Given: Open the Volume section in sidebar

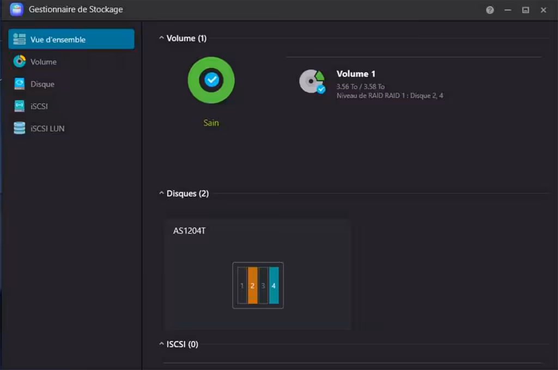Looking at the screenshot, I should [71, 61].
